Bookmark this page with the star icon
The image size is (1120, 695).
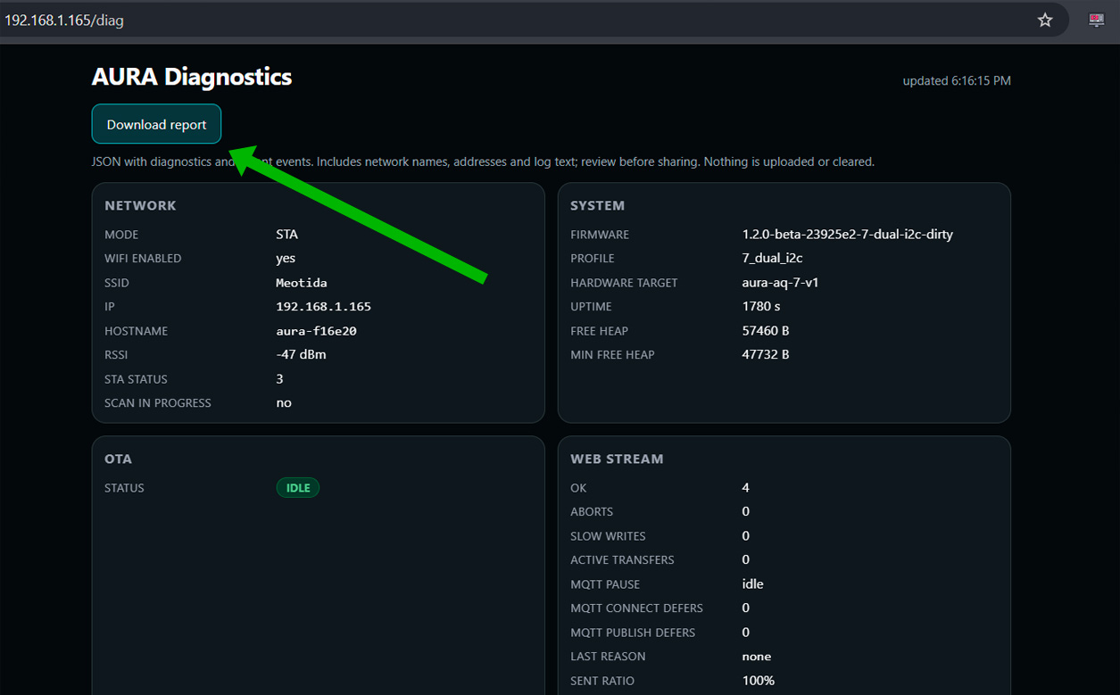tap(1045, 20)
